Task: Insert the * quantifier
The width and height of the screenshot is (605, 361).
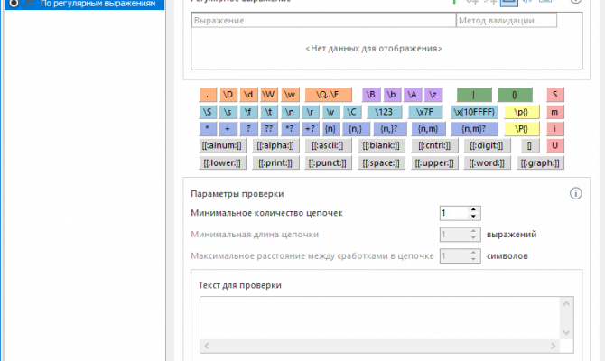Action: point(208,129)
